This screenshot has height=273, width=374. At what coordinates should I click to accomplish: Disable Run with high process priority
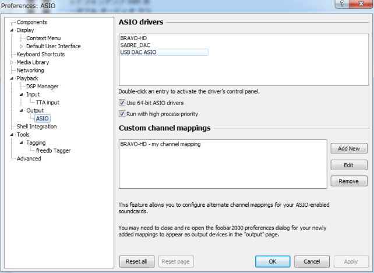[122, 114]
